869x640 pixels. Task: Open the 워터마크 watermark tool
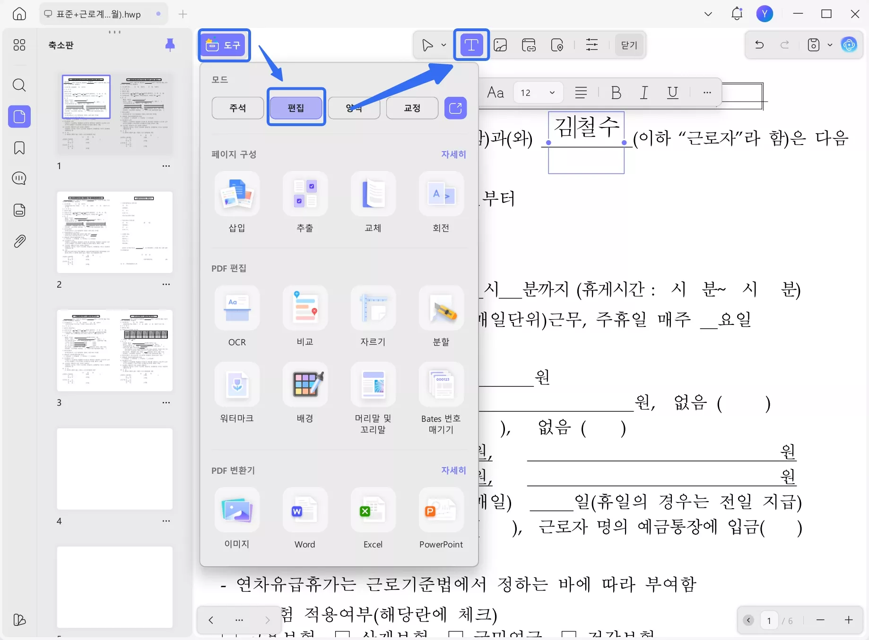pos(237,391)
